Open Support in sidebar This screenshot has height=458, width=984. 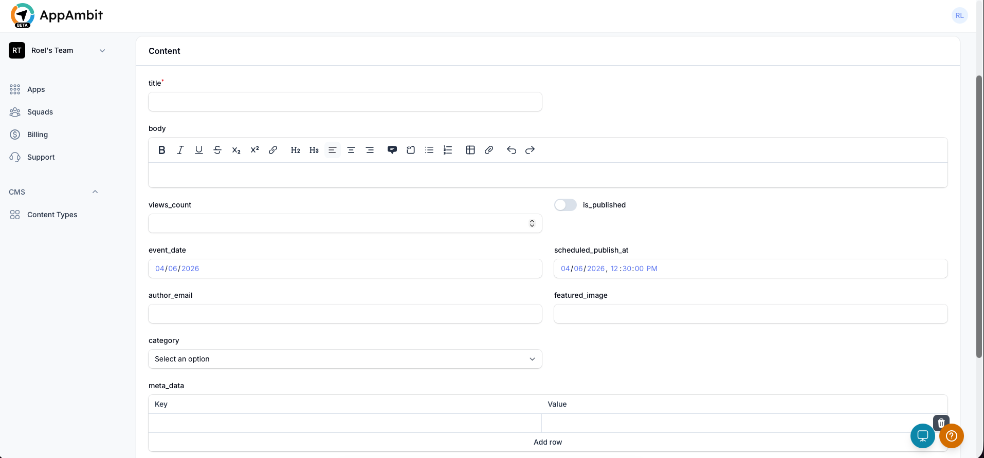point(41,157)
